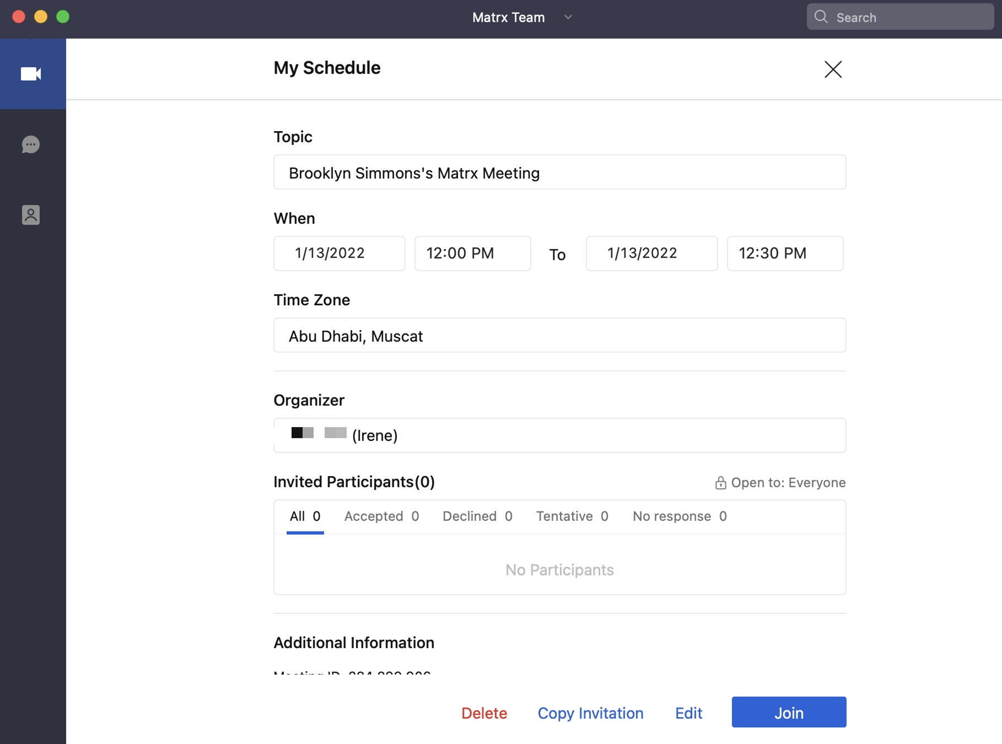
Task: Click the lock icon beside Open to Everyone
Action: (720, 483)
